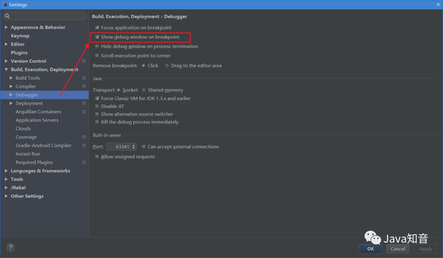This screenshot has width=443, height=258.
Task: Select Clouds in settings tree
Action: pos(23,128)
